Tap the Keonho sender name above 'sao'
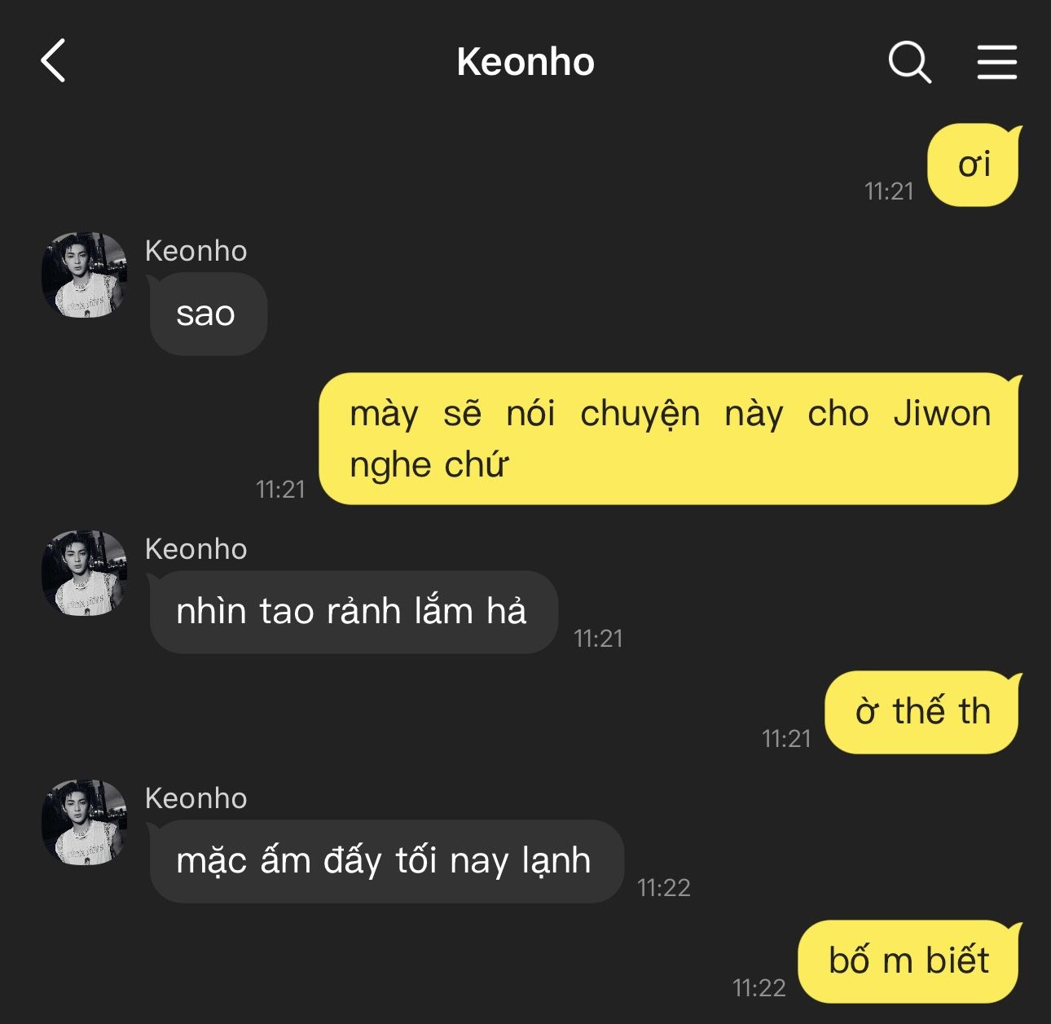Screen dimensions: 1051x1024 (196, 251)
